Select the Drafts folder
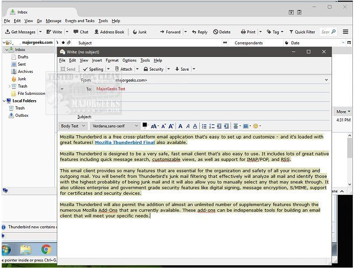354x270 pixels. pos(23,57)
